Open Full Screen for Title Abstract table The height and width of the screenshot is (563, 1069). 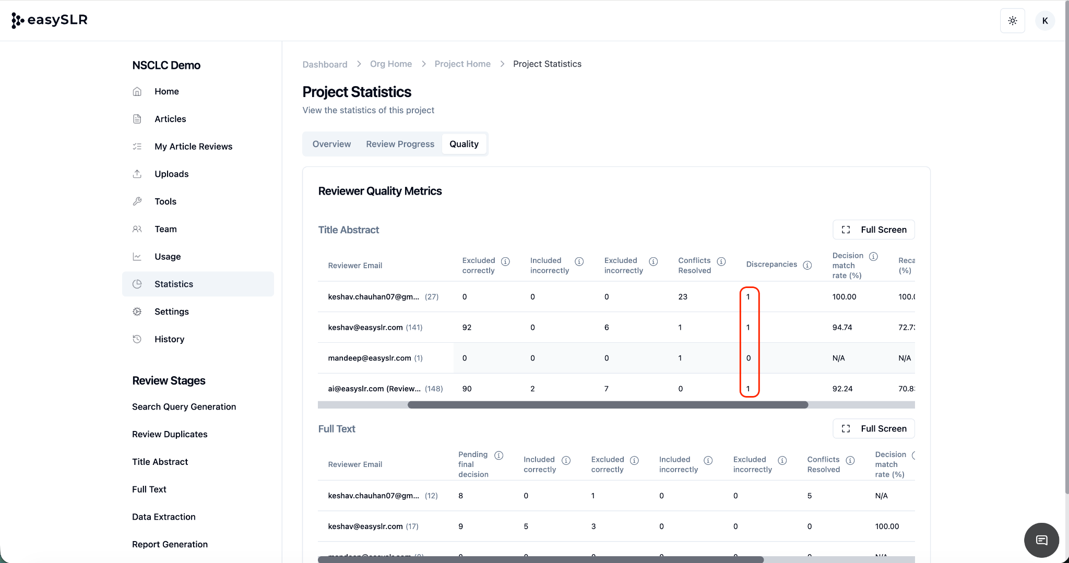(x=873, y=230)
